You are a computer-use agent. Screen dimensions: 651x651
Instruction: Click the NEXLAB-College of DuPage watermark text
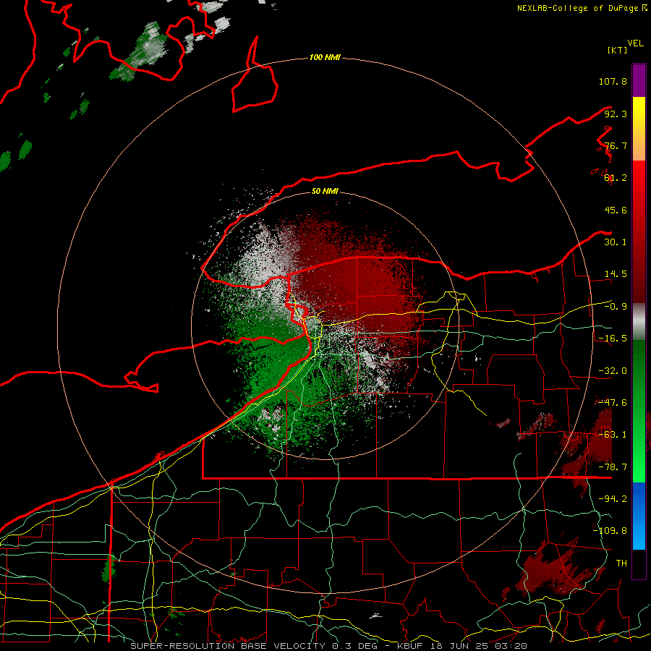(x=582, y=8)
